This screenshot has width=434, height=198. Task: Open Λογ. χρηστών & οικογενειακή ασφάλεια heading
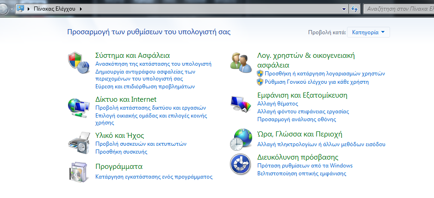[306, 60]
